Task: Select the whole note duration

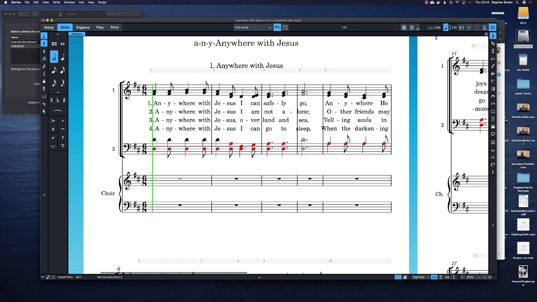Action: tap(63, 44)
